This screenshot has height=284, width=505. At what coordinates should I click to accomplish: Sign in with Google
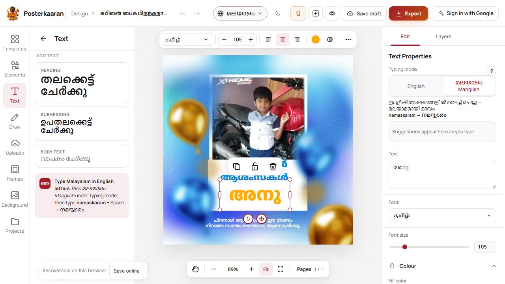coord(465,13)
